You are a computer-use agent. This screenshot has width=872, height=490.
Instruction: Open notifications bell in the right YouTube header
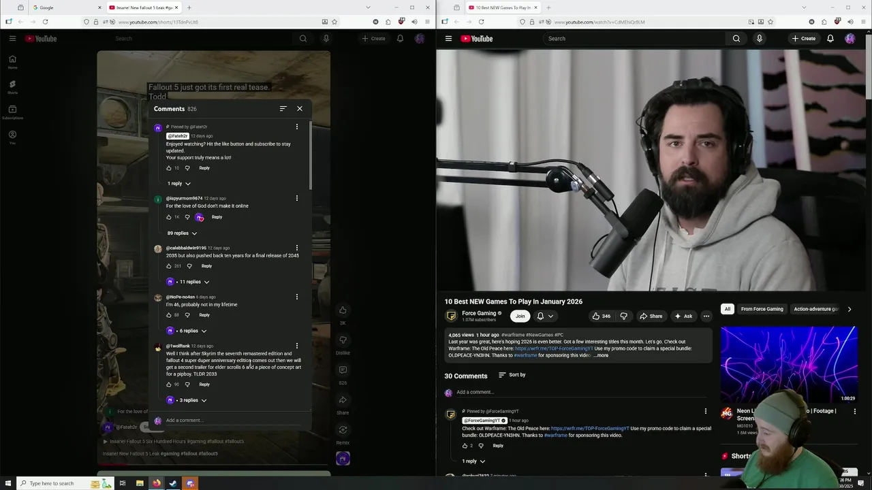[830, 39]
